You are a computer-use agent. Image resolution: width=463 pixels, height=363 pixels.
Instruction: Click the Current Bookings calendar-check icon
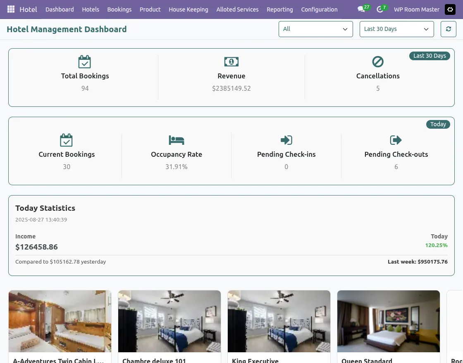(67, 140)
